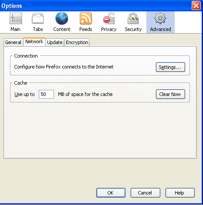Open the Encryption tab
The height and width of the screenshot is (205, 203).
coord(77,42)
